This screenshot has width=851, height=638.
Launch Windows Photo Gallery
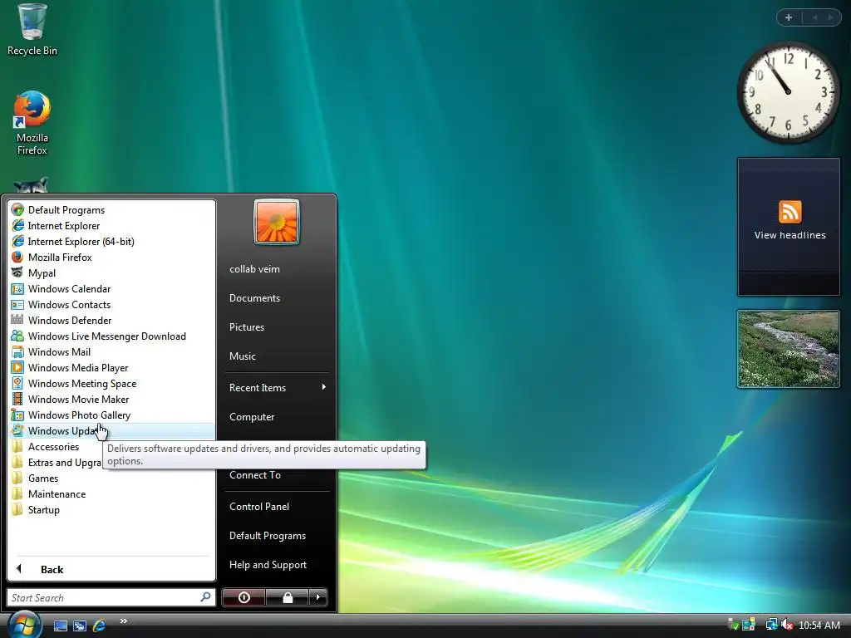(x=112, y=415)
